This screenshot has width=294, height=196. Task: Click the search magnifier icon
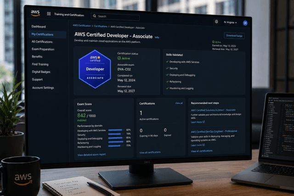(95, 16)
